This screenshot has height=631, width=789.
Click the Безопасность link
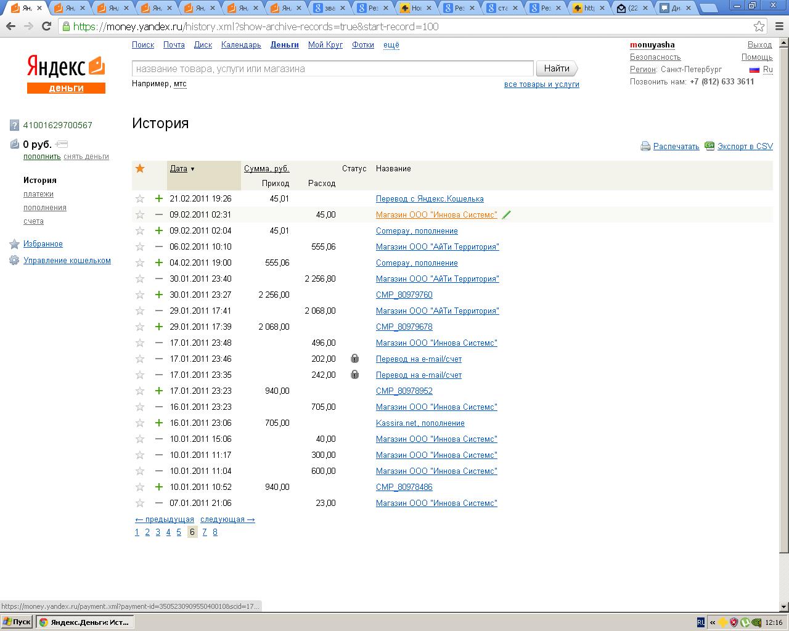coord(655,57)
